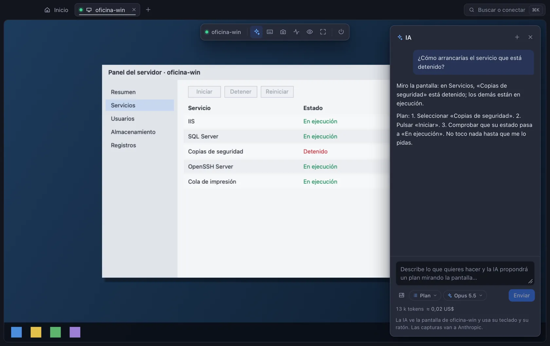Start a new chat with IA panel plus
Screen dimensions: 550x346
[517, 37]
